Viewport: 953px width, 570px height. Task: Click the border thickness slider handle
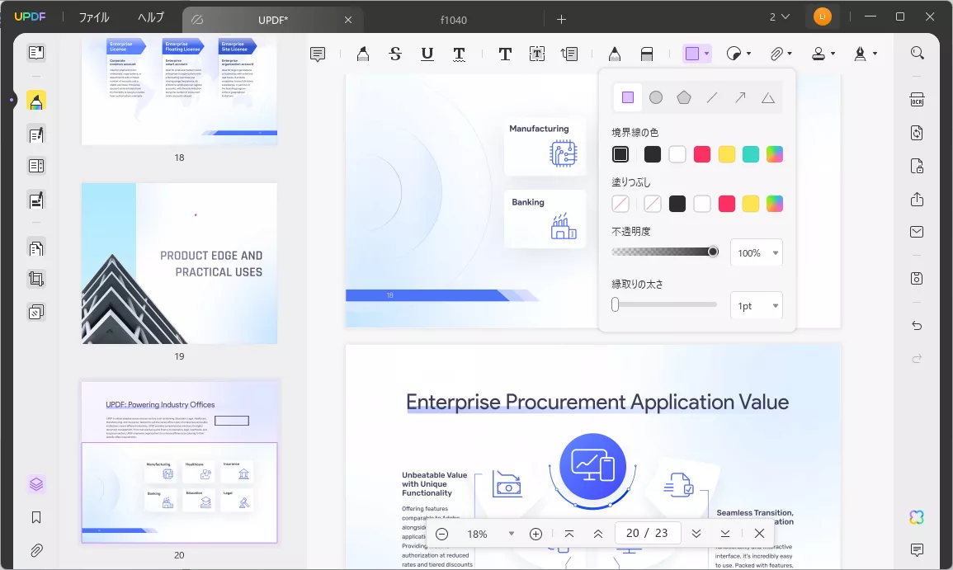615,304
